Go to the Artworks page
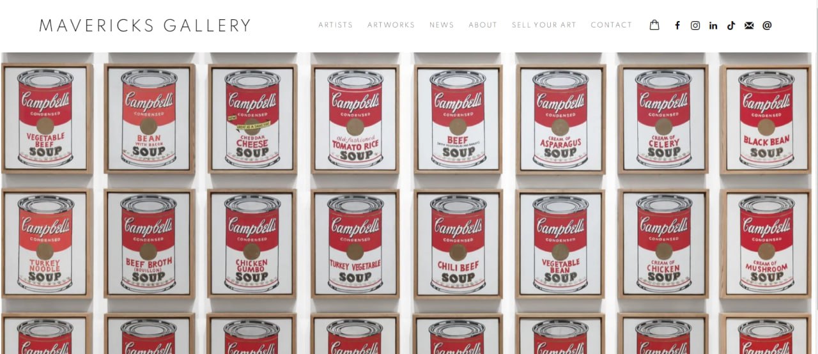Image resolution: width=818 pixels, height=354 pixels. [391, 25]
